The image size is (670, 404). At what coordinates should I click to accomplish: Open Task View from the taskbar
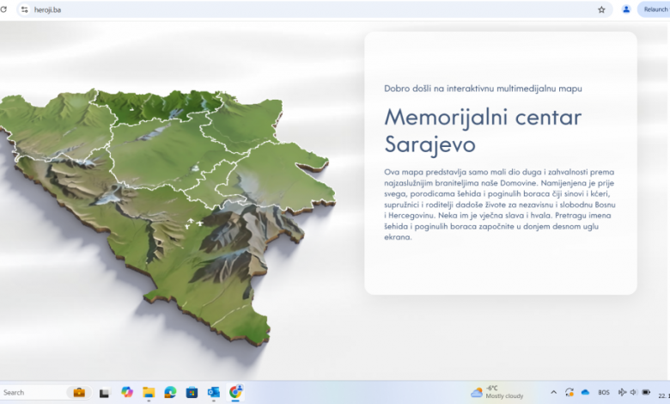point(104,392)
